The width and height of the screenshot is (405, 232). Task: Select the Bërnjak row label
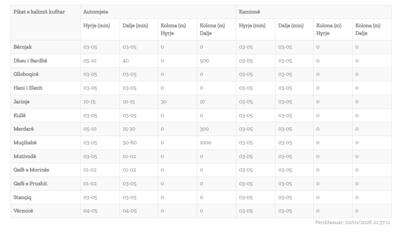tap(23, 47)
